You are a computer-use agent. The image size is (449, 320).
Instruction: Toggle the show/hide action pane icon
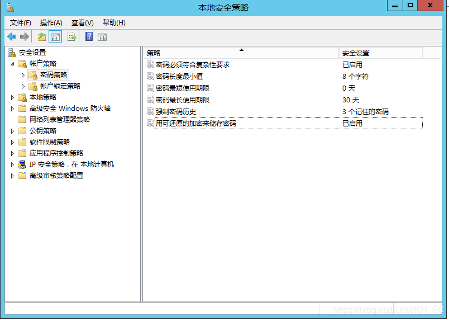pyautogui.click(x=102, y=37)
